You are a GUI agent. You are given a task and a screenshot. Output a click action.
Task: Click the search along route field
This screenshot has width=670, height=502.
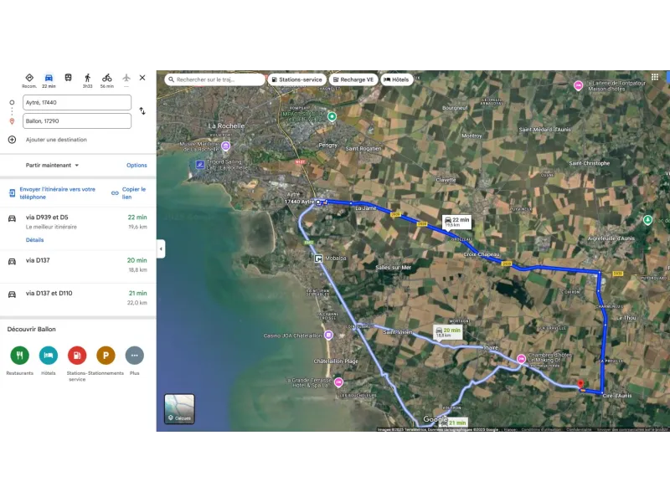(x=214, y=79)
